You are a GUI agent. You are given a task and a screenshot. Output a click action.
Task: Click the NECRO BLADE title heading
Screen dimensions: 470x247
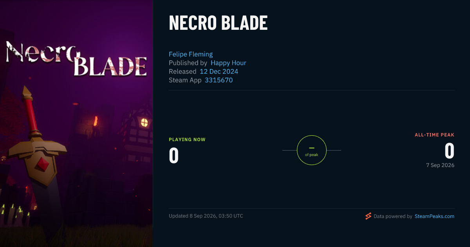218,23
